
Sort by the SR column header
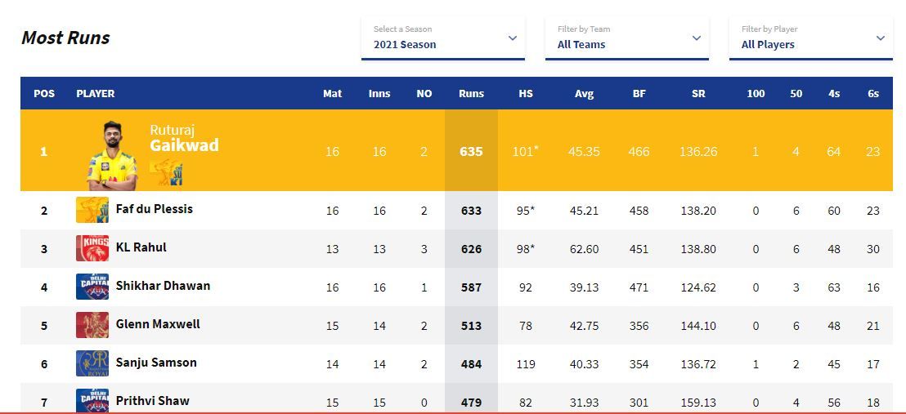click(x=697, y=94)
